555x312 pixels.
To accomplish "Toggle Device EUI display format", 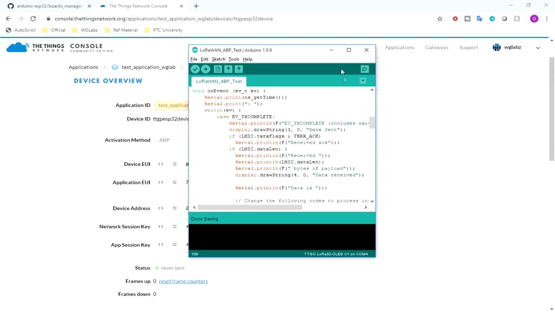I will (161, 164).
